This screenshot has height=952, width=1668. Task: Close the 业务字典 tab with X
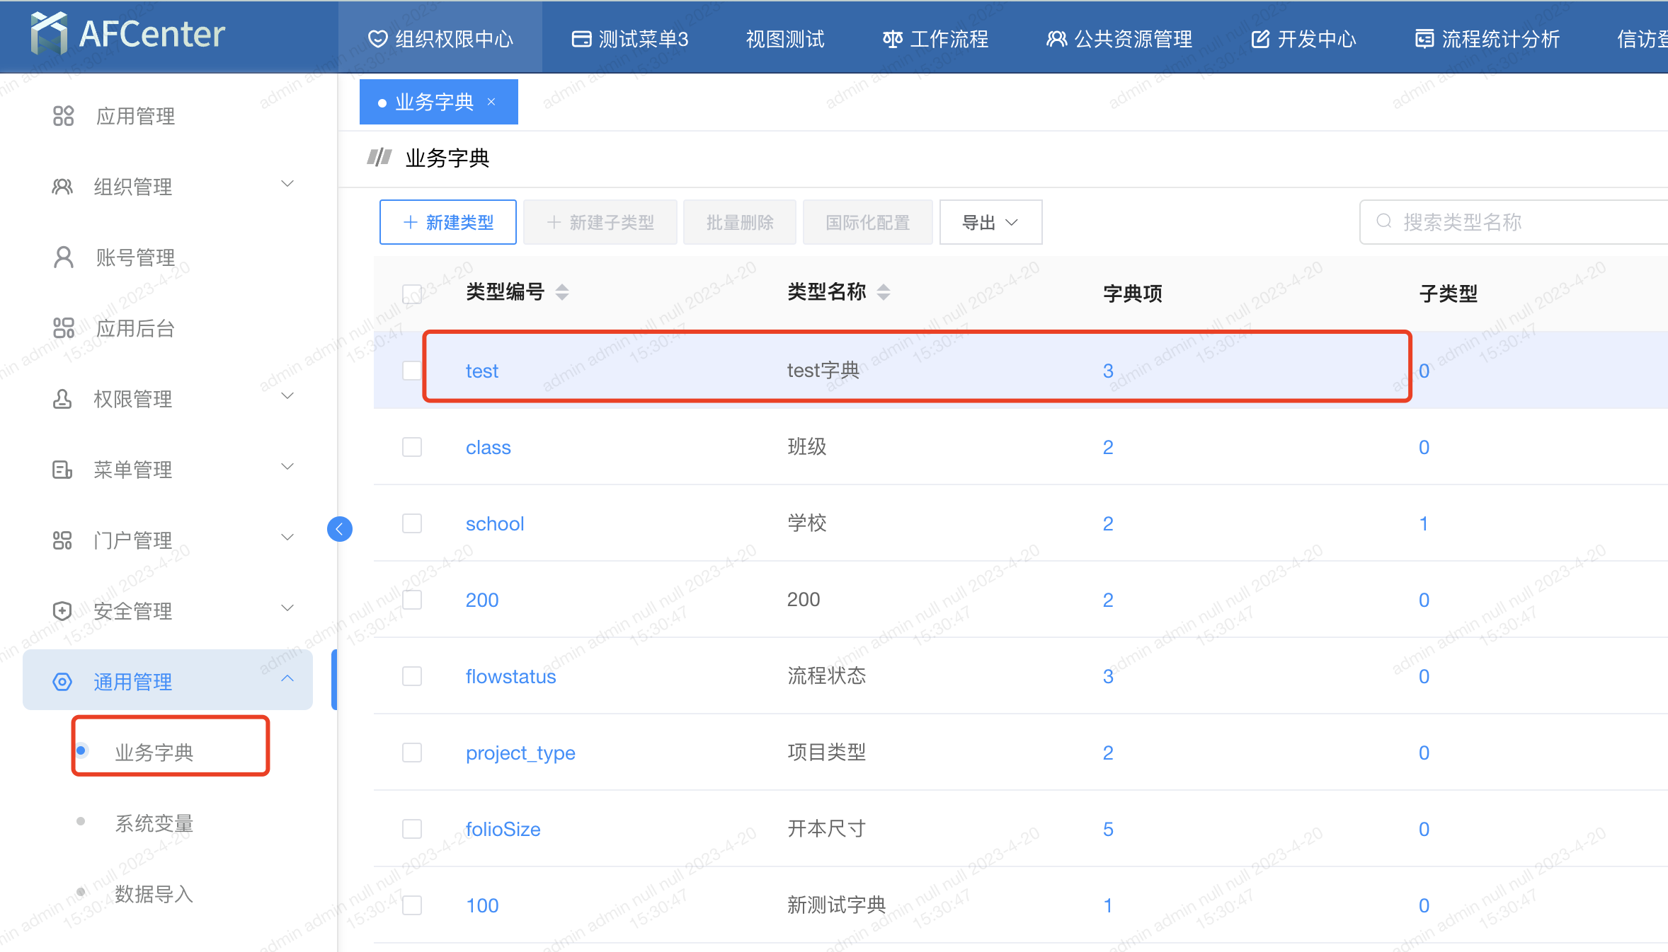tap(491, 103)
